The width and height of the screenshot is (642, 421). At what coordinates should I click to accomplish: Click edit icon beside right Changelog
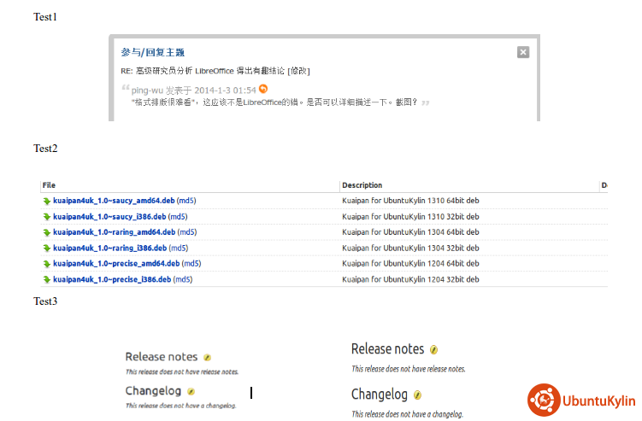(x=417, y=395)
